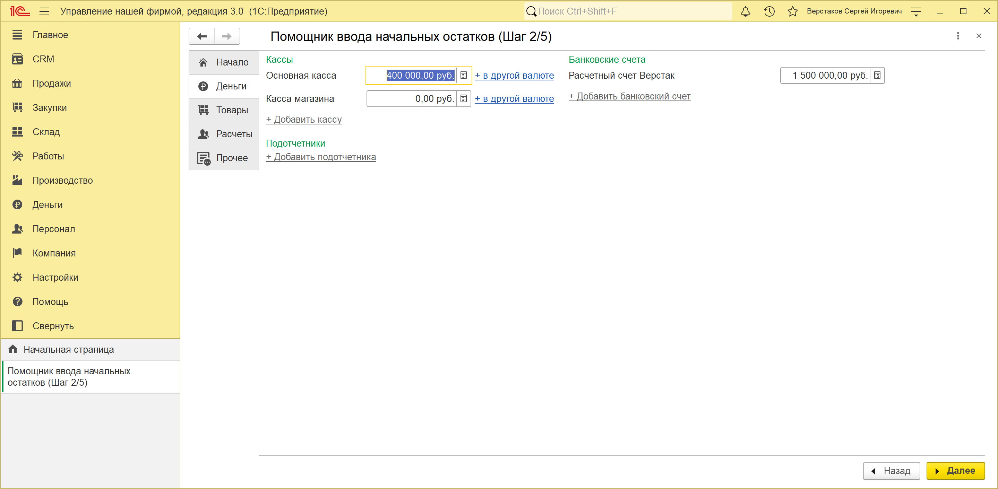Open the hamburger sections menu
Image resolution: width=998 pixels, height=489 pixels.
(44, 11)
